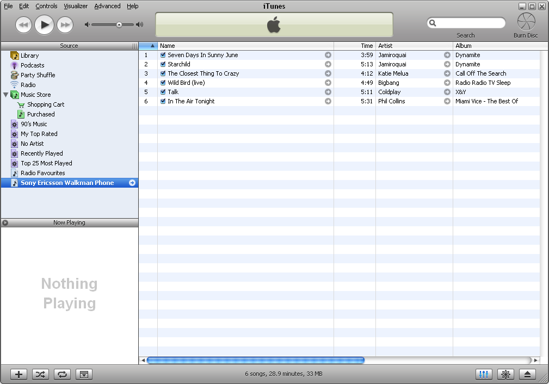Open the File menu
This screenshot has width=549, height=384.
coord(8,6)
